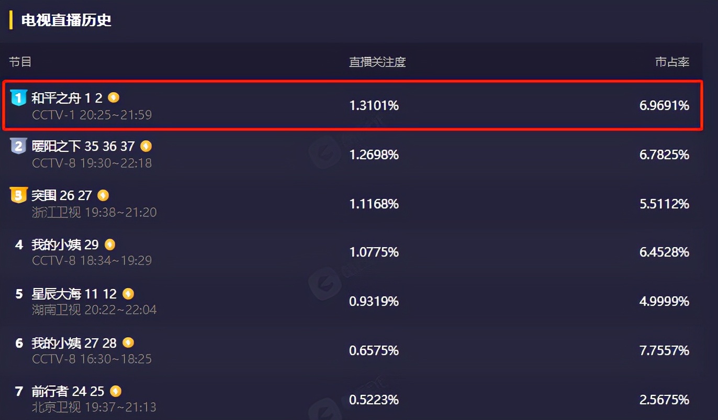The height and width of the screenshot is (420, 718).
Task: Sort by the 直播关注度 column header
Action: 377,62
